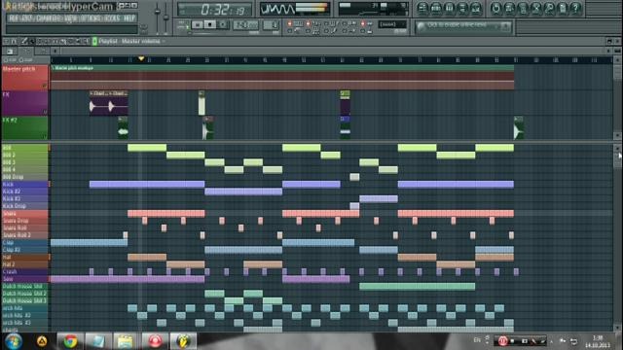Open the HELP menu
This screenshot has height=350, width=623.
pos(129,18)
